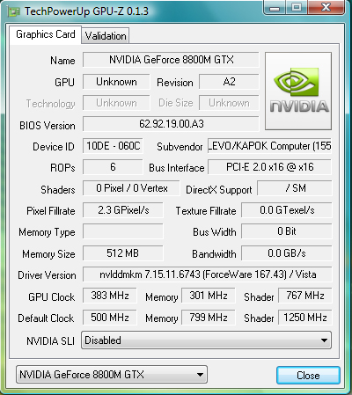Minimize the GPU-Z window

pos(275,7)
